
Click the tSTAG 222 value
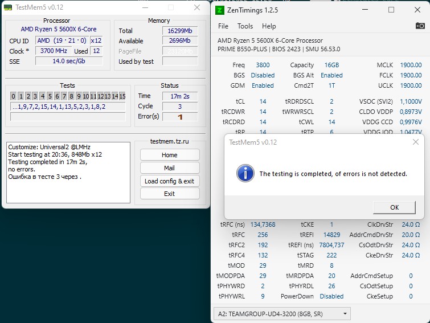point(331,255)
